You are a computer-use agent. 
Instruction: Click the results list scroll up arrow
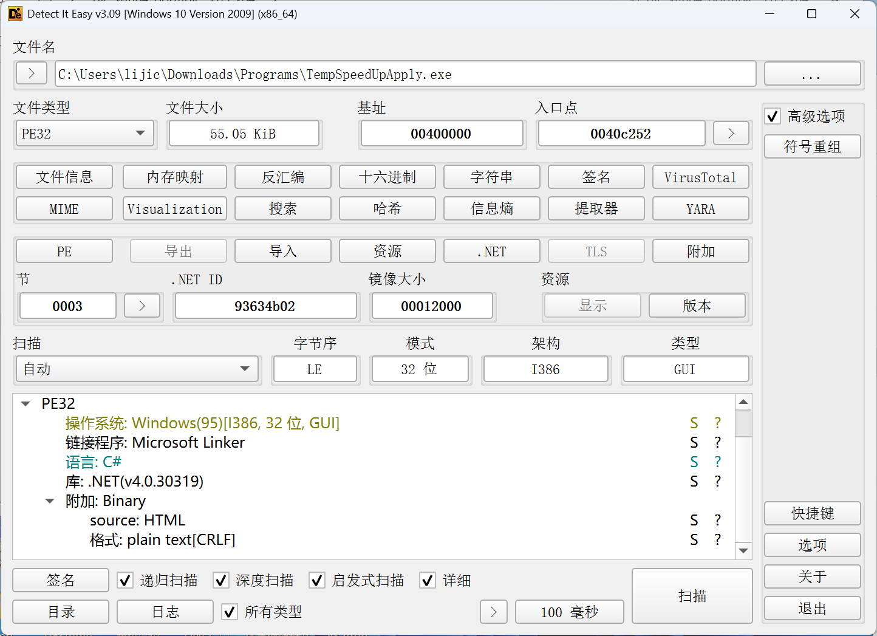click(743, 402)
